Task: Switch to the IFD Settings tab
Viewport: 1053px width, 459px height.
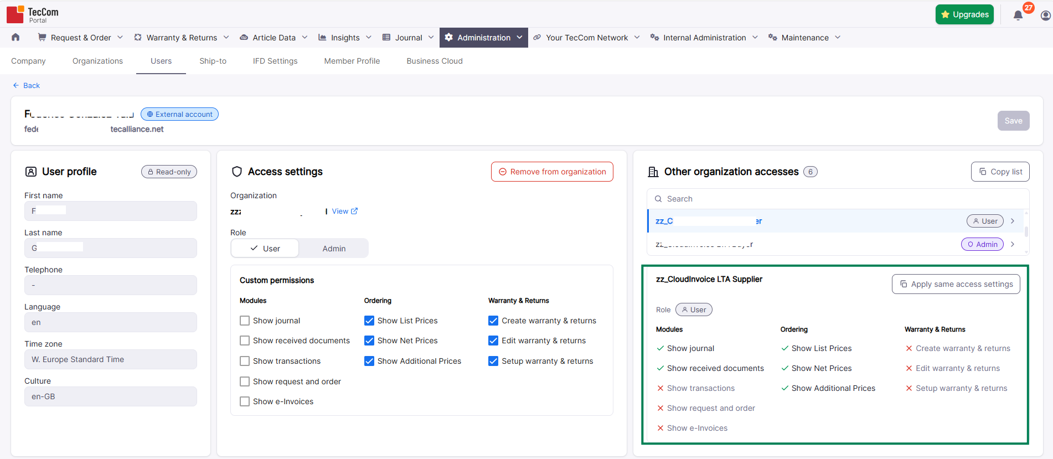Action: (275, 61)
